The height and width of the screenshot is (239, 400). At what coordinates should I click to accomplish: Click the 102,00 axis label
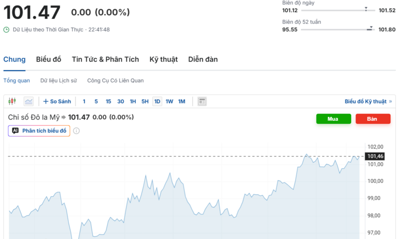point(375,146)
